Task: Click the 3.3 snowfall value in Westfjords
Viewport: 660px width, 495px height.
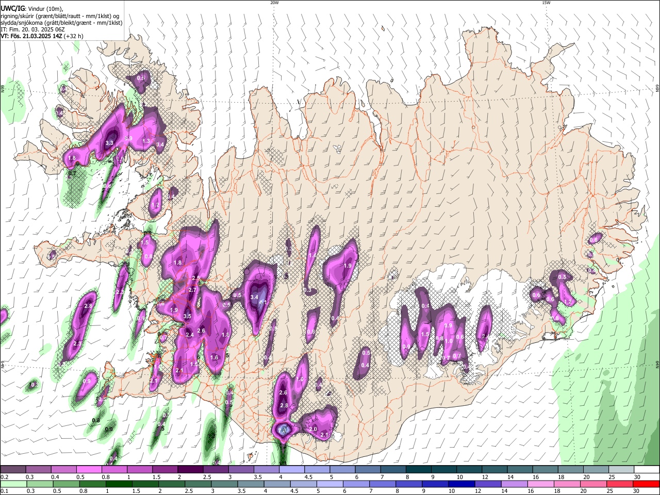Action: (x=109, y=143)
